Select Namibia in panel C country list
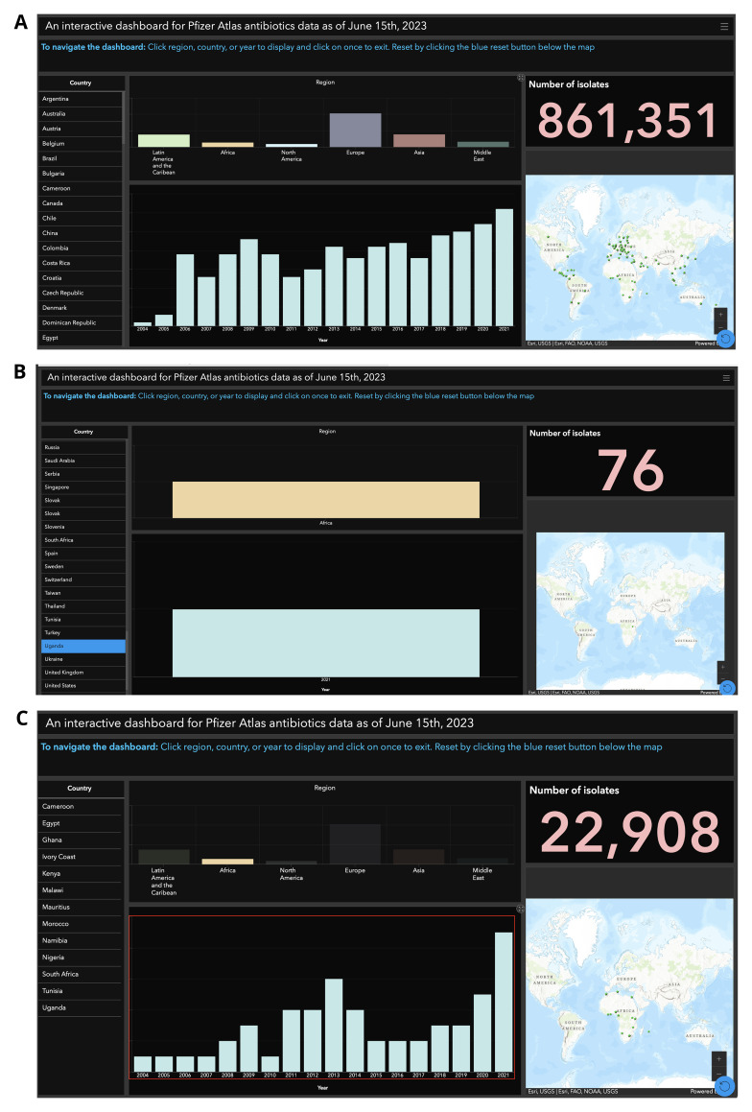Image resolution: width=752 pixels, height=1112 pixels. click(x=80, y=941)
